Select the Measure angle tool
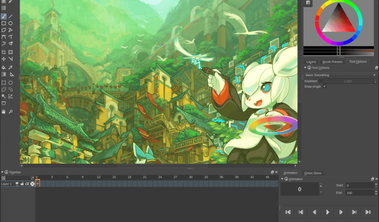This screenshot has width=379, height=222. (11, 59)
